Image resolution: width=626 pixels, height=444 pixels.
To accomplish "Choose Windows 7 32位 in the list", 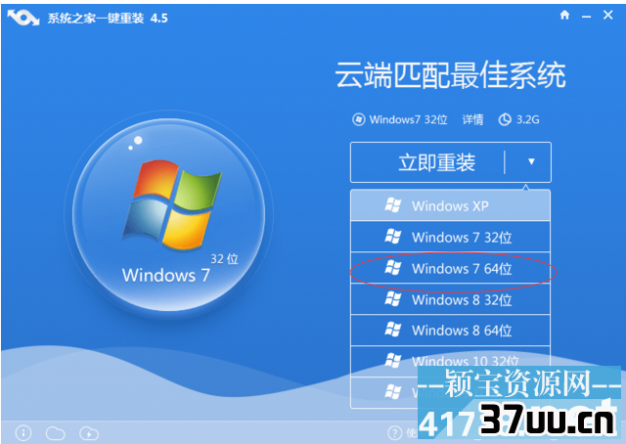I will 450,238.
